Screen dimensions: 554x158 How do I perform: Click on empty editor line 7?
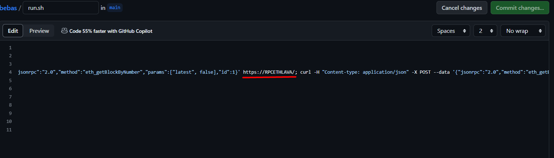[220, 97]
